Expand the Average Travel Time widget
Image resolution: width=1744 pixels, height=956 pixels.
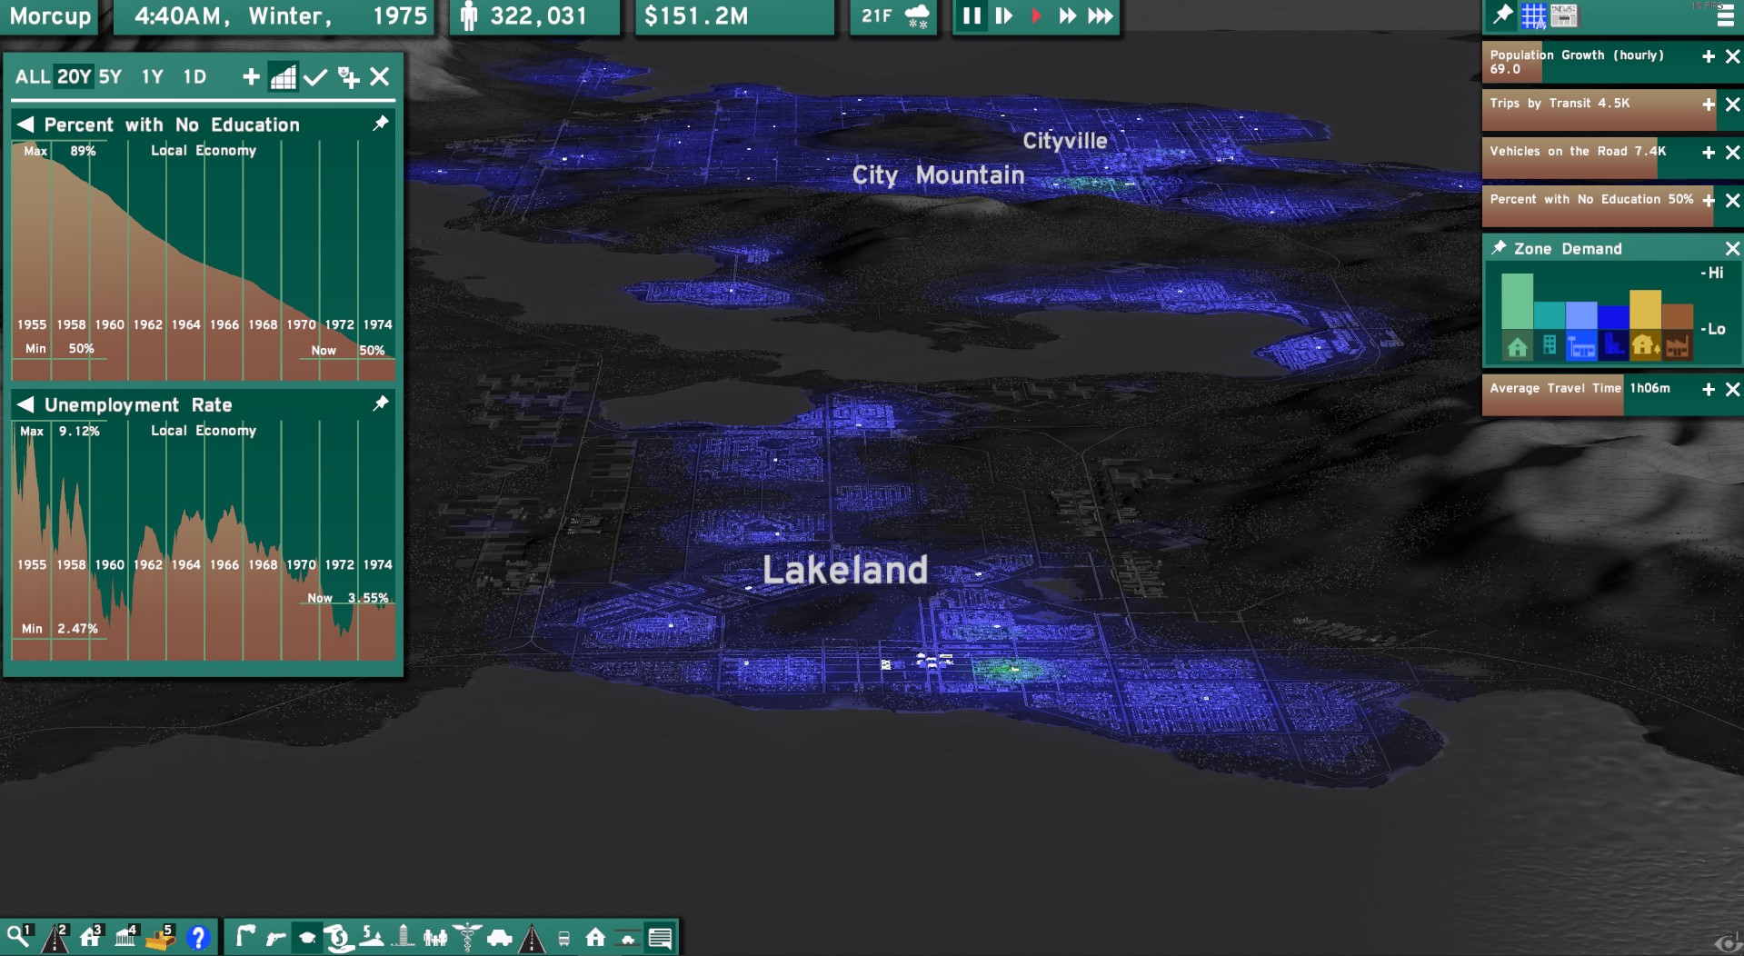[x=1709, y=389]
